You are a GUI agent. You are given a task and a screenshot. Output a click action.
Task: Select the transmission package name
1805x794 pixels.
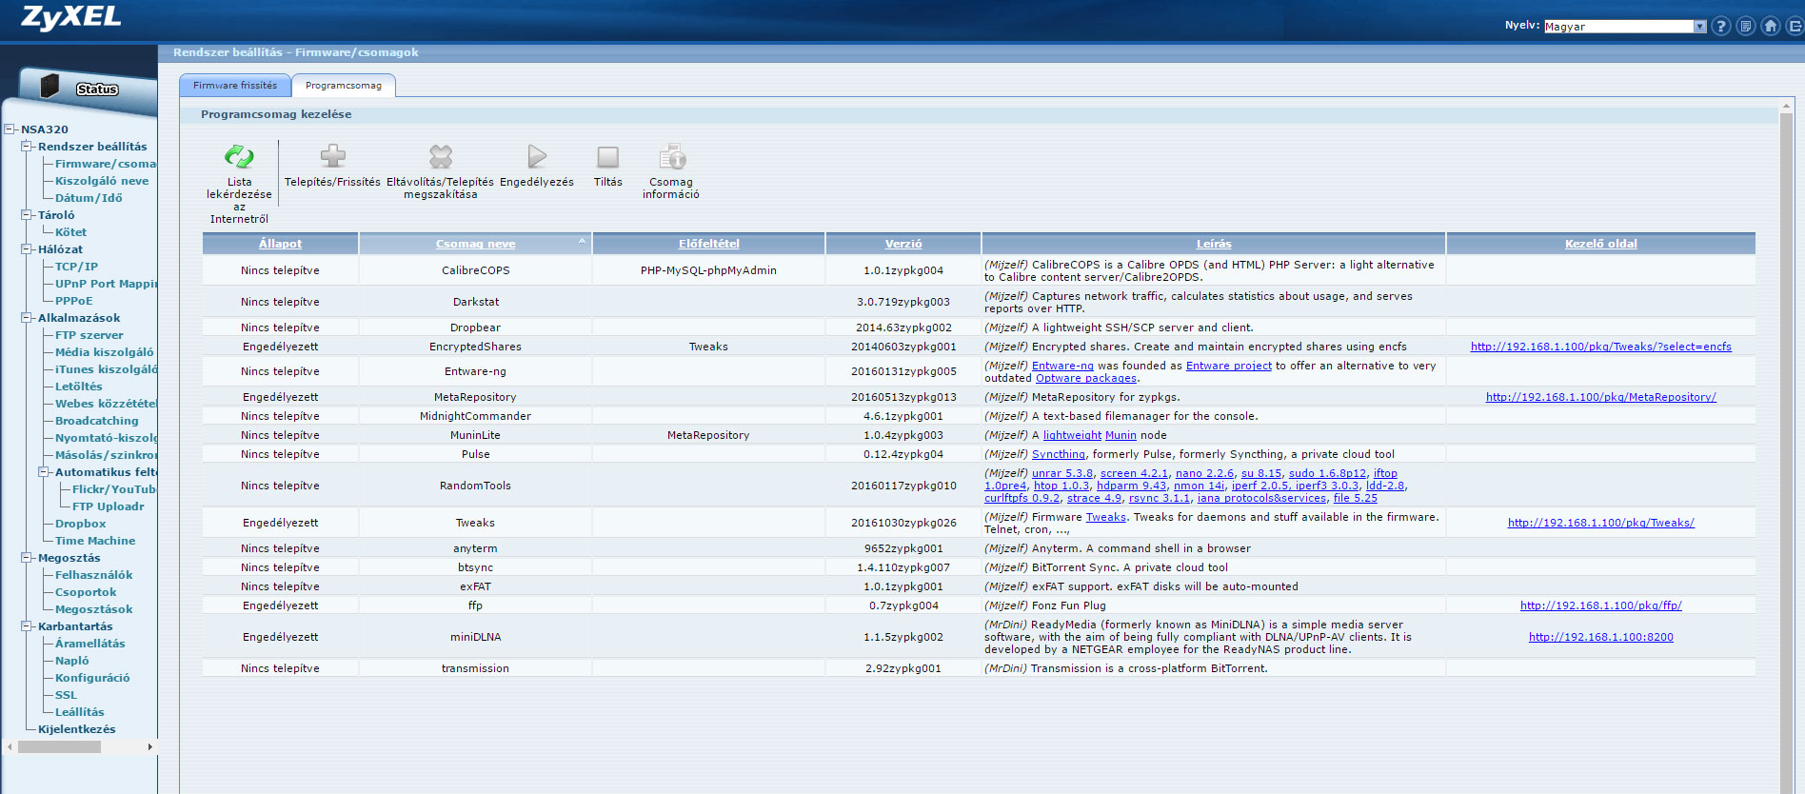(476, 668)
